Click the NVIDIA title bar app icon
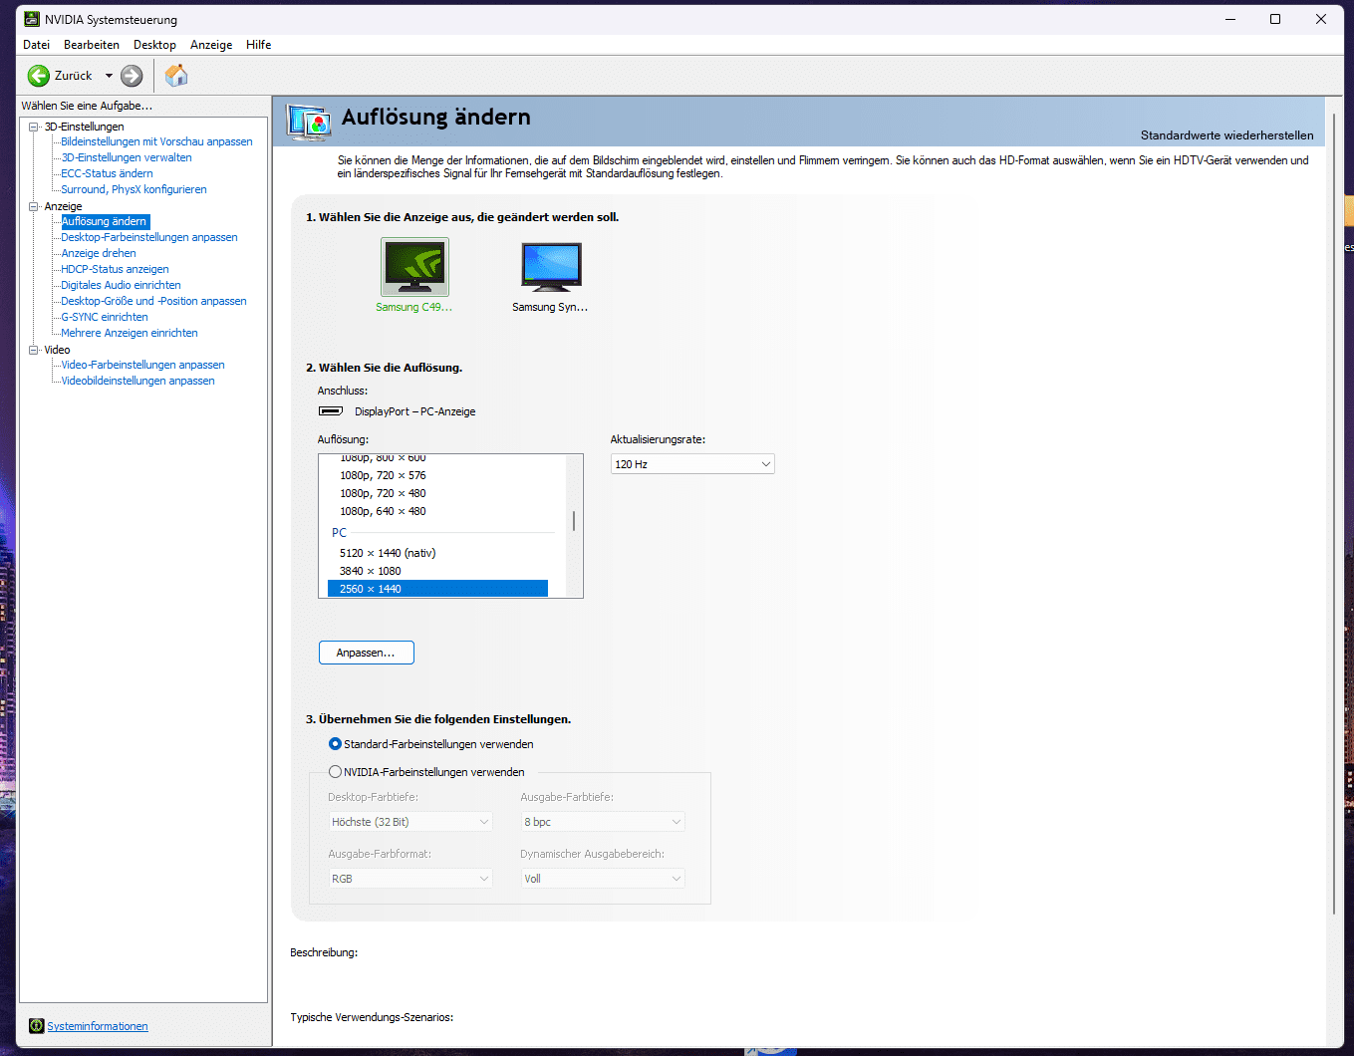This screenshot has height=1056, width=1354. coord(32,19)
